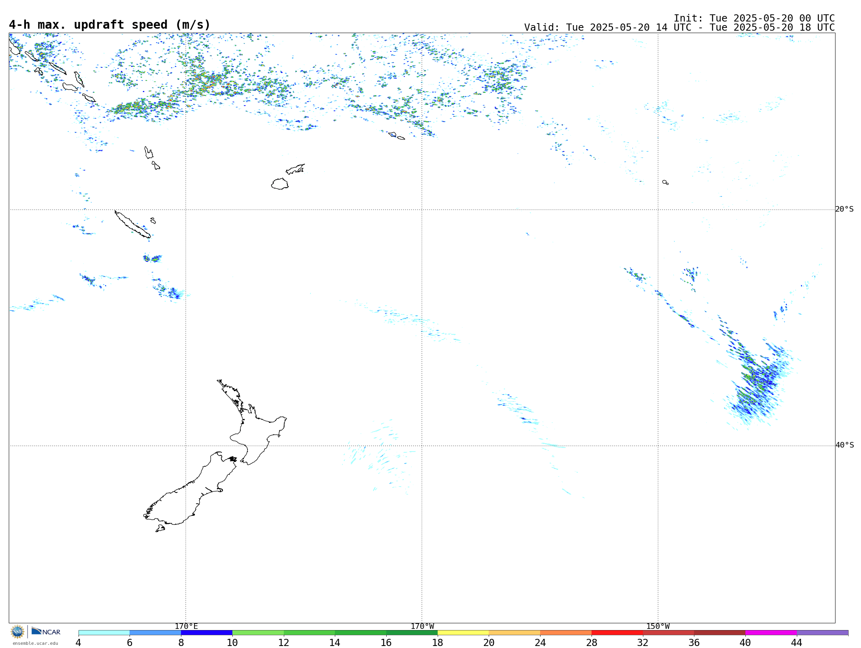Viewport: 861px width, 648px height.
Task: Click the colorbar tick label 32
Action: 643,642
